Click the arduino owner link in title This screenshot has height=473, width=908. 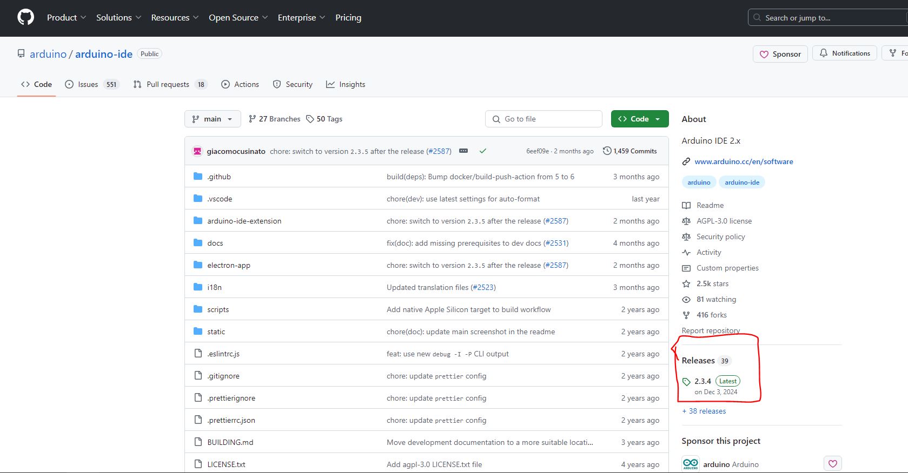point(48,54)
